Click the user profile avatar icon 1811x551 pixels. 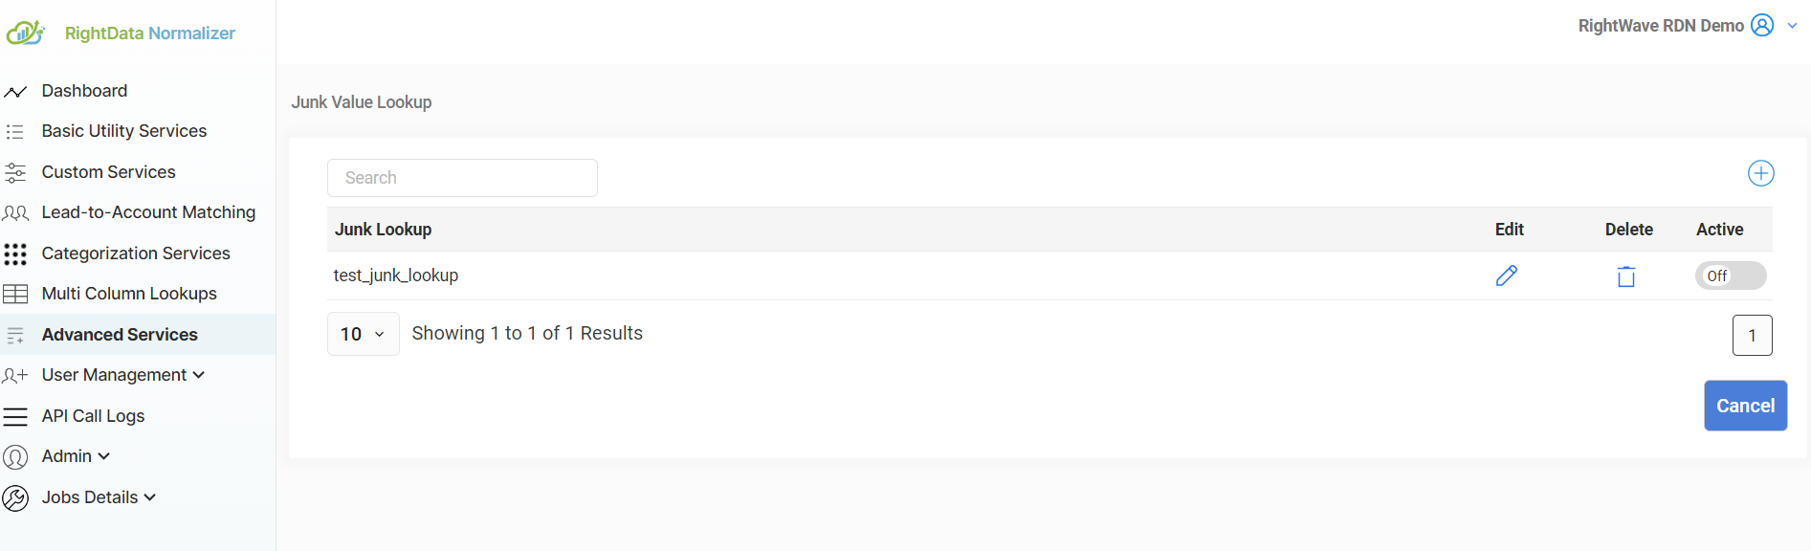[1762, 26]
